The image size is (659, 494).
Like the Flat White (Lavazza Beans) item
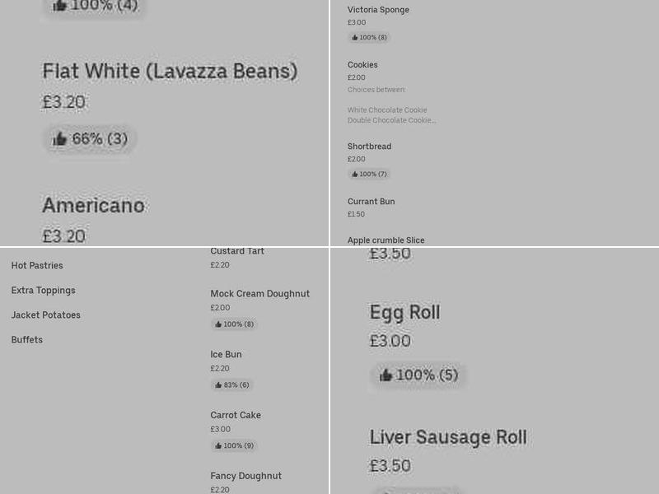(x=89, y=138)
